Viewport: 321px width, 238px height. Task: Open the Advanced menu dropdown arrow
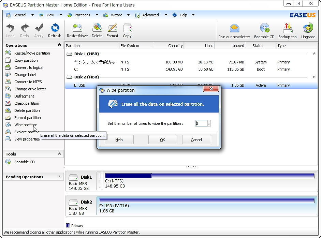pos(166,15)
